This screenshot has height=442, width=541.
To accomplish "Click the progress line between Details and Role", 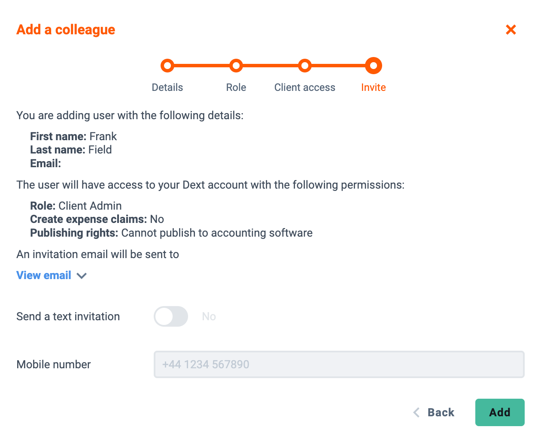I will click(x=202, y=66).
